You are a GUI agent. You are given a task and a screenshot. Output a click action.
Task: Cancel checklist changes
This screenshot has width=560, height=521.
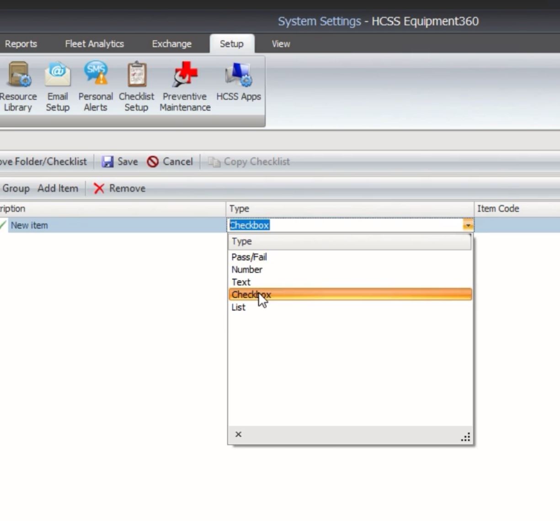tap(170, 161)
